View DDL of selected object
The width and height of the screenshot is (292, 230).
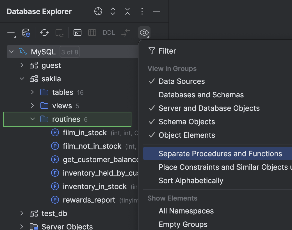109,32
